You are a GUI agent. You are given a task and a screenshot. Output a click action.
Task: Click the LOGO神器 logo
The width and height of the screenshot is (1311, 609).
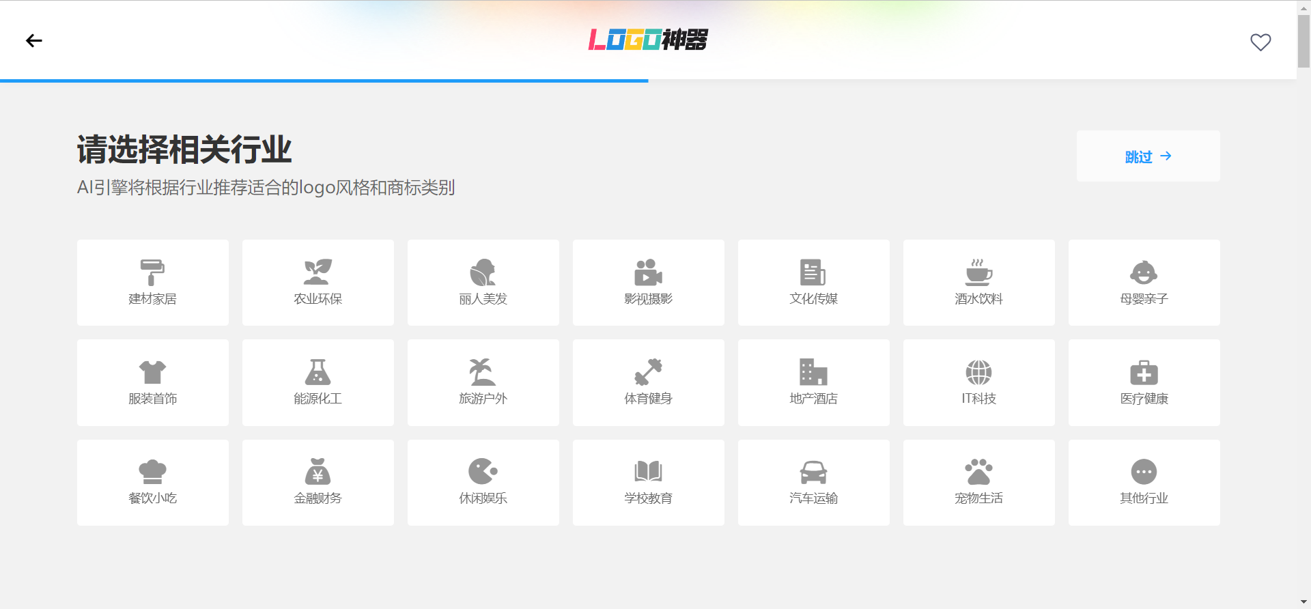click(x=648, y=40)
